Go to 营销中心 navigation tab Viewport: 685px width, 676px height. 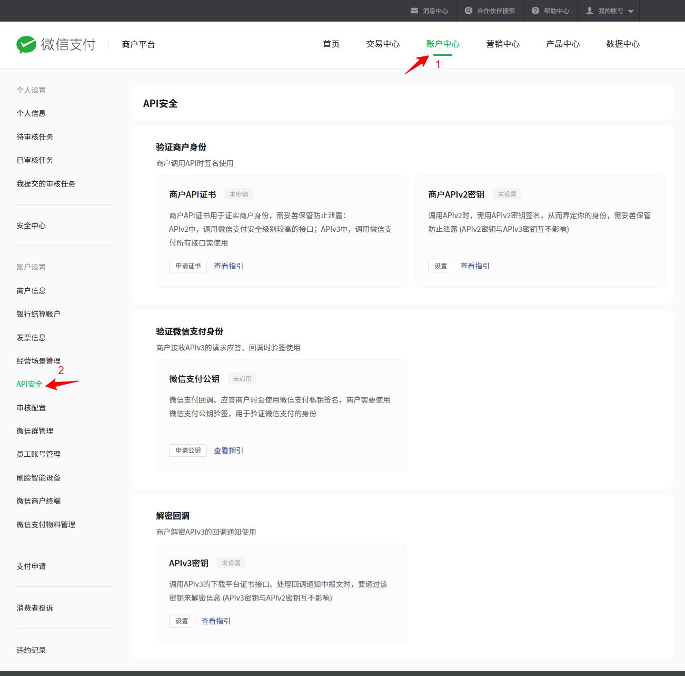(503, 44)
